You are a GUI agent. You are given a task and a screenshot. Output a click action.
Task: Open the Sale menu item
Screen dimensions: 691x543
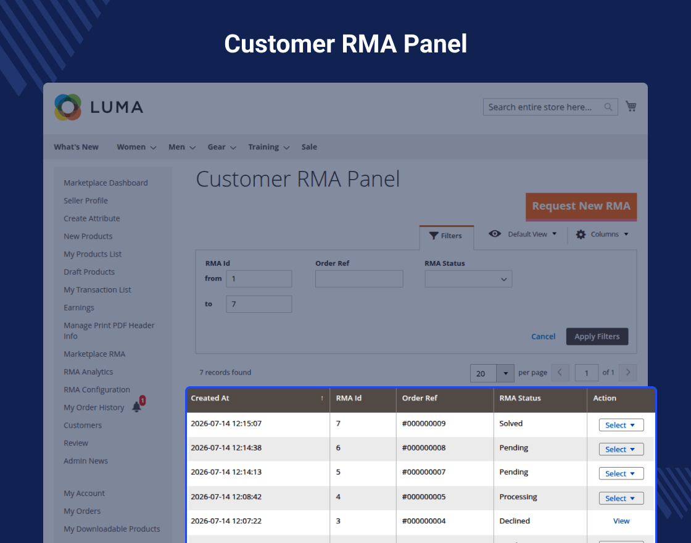coord(309,147)
